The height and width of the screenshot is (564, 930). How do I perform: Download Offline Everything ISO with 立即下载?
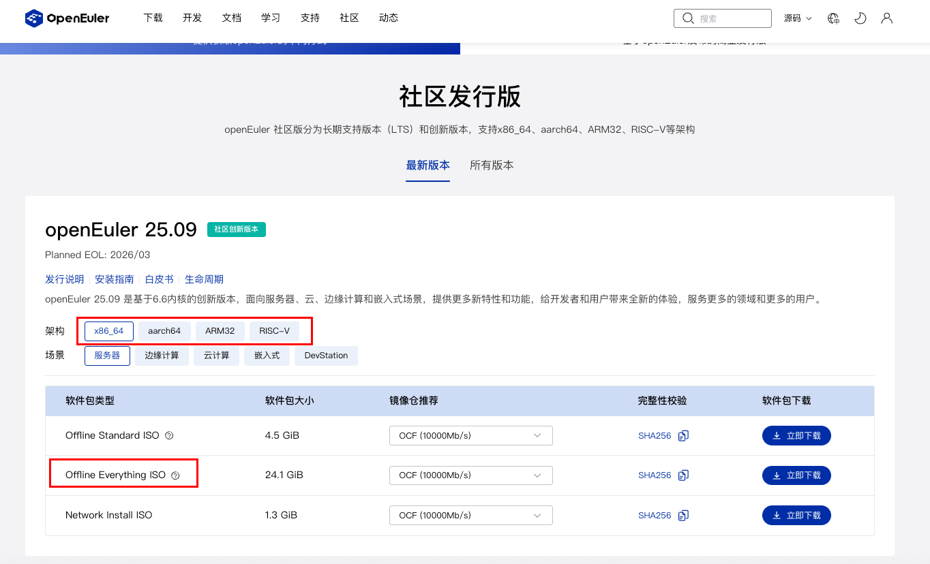[x=796, y=475]
